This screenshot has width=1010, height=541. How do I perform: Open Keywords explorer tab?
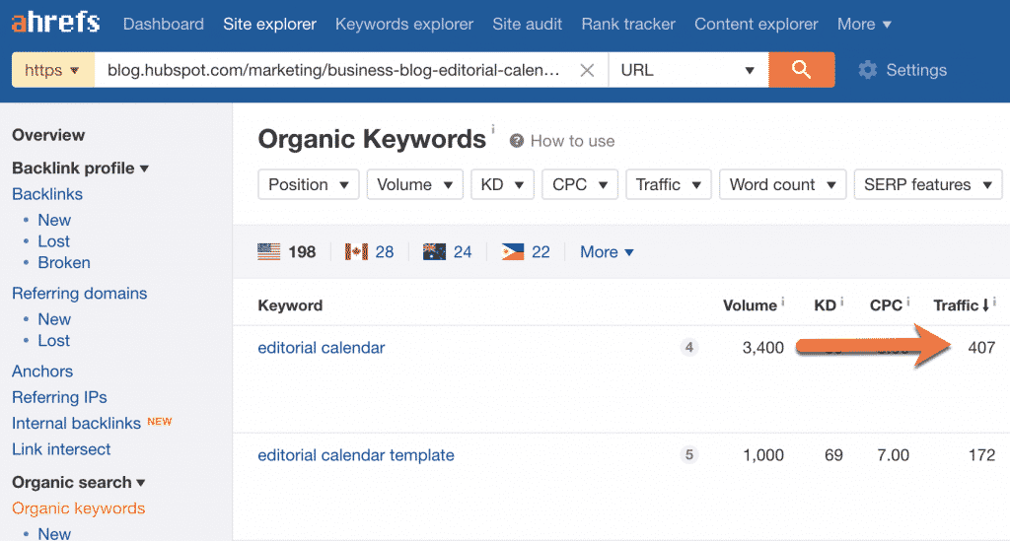403,24
